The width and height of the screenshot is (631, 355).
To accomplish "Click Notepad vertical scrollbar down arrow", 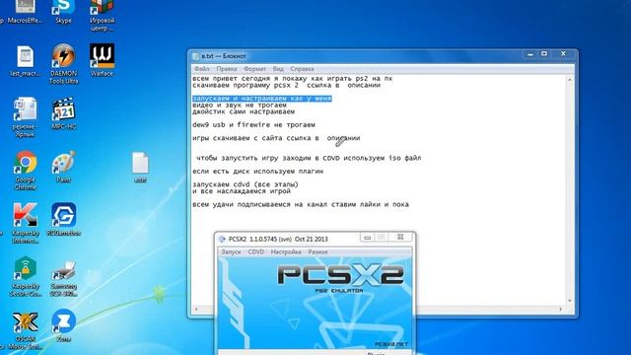I will (x=570, y=301).
